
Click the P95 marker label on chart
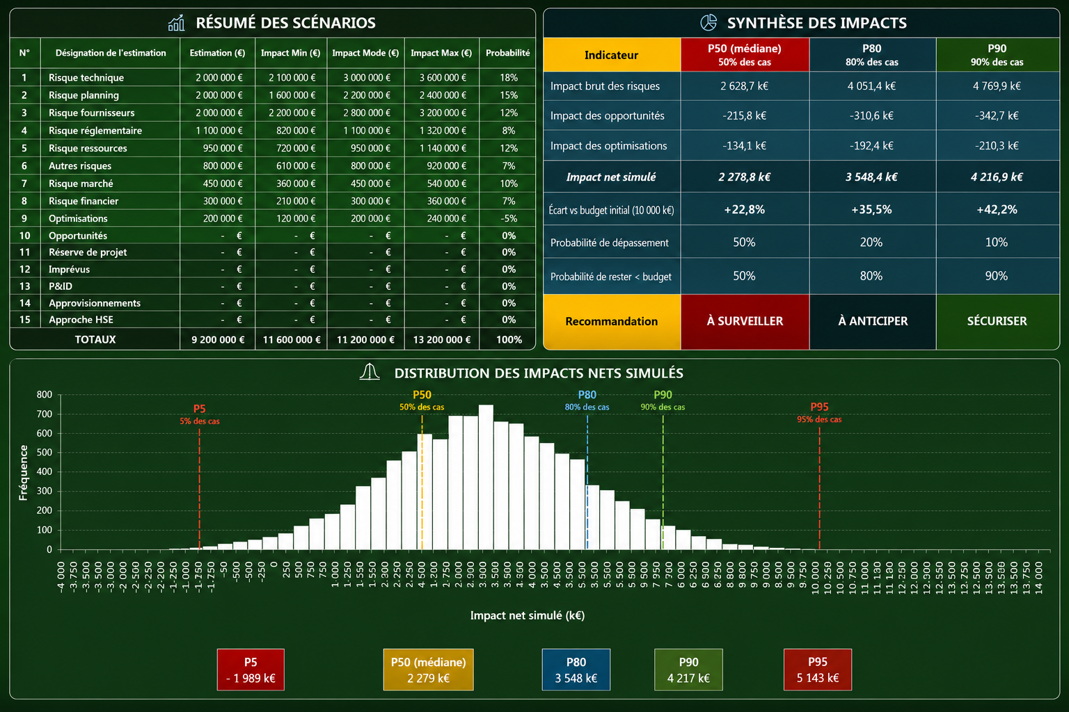tap(819, 412)
